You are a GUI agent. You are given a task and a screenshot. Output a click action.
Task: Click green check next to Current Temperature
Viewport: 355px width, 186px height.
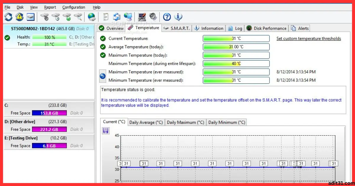tap(103, 39)
